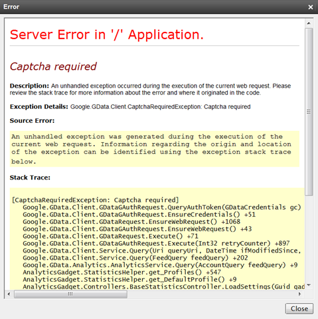The width and height of the screenshot is (318, 319).
Task: Close the Error dialog with the X
Action: pos(311,7)
